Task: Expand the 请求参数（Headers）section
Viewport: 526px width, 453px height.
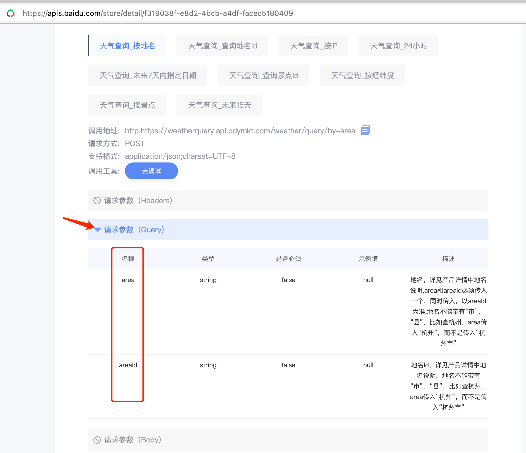Action: (x=138, y=201)
